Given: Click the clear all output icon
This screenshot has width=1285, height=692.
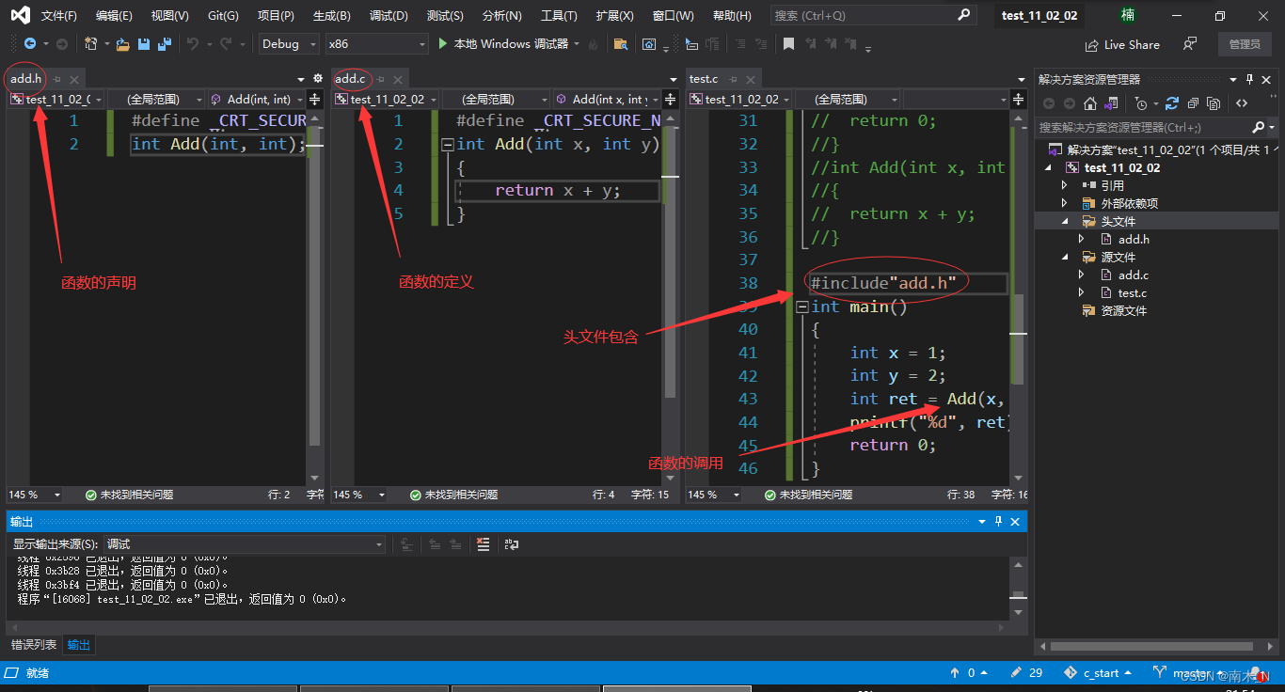Looking at the screenshot, I should tap(483, 543).
